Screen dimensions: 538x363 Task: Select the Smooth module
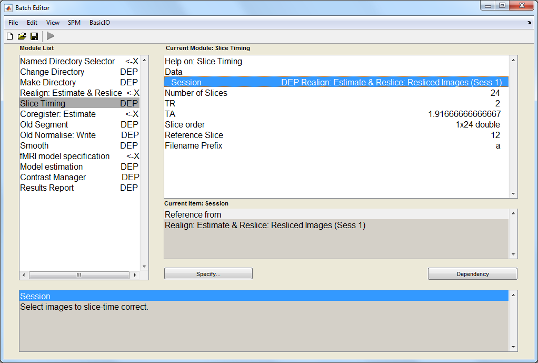pos(34,145)
